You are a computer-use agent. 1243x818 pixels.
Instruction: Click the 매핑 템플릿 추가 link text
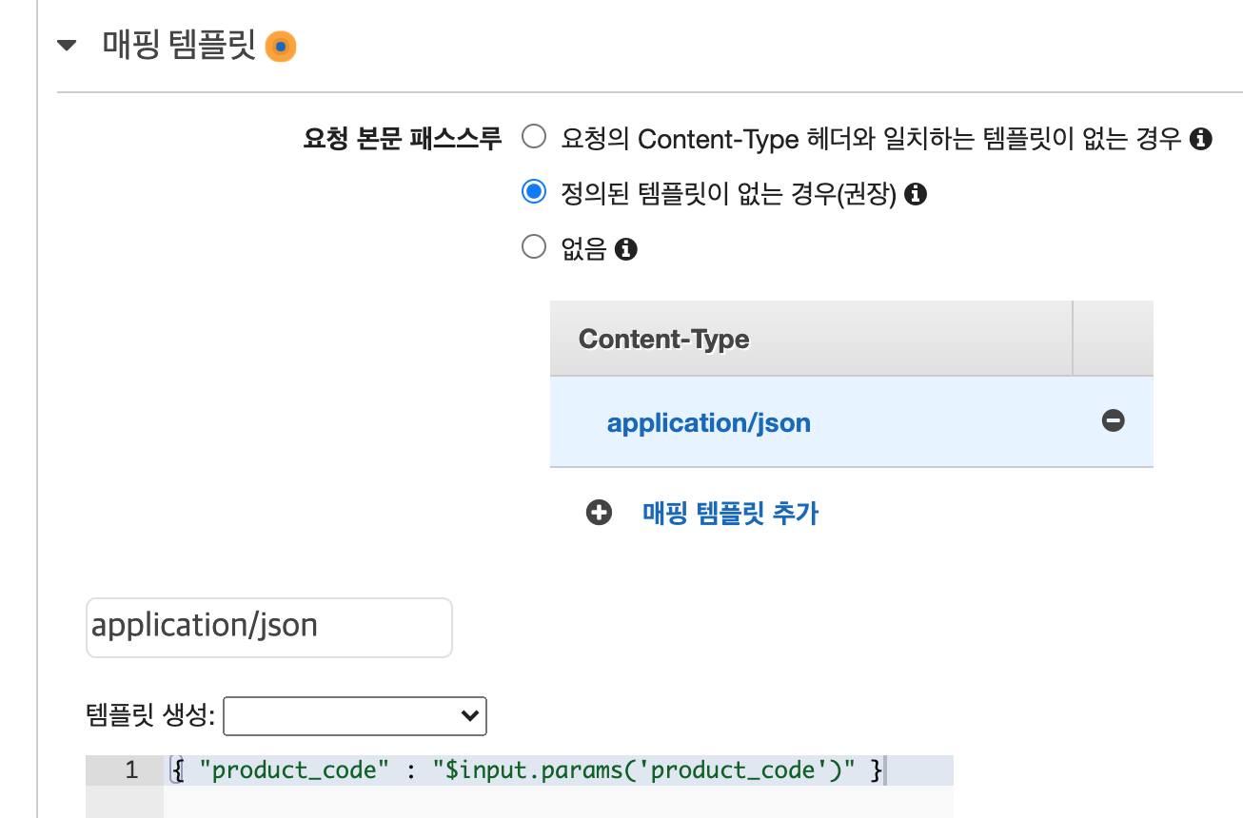[730, 514]
